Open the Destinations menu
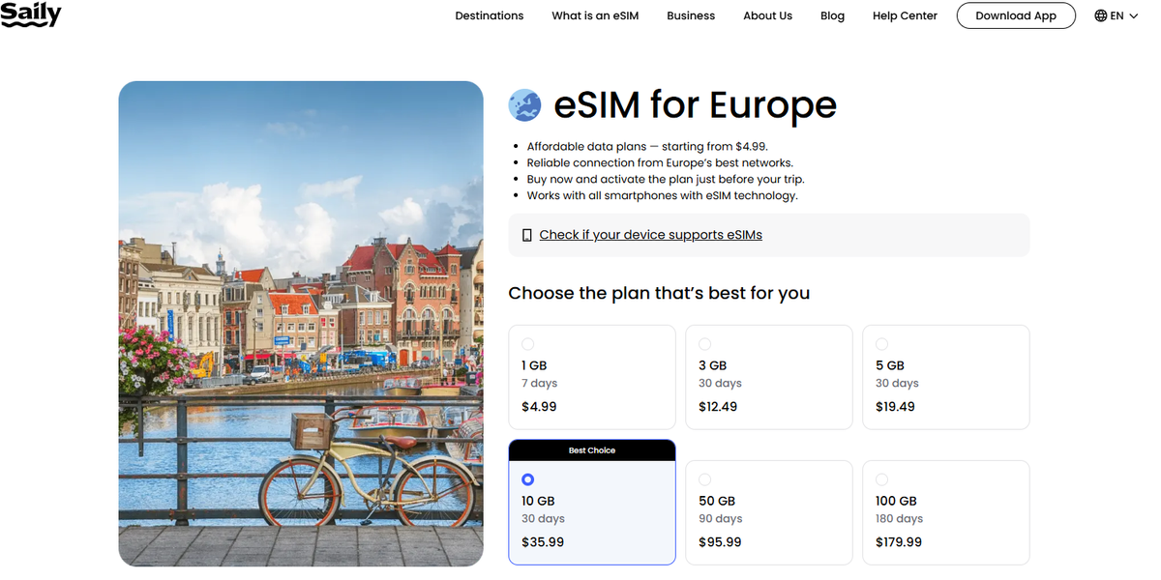 click(489, 15)
